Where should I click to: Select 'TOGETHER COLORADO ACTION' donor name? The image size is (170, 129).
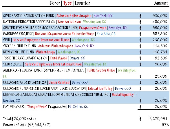[25, 58]
